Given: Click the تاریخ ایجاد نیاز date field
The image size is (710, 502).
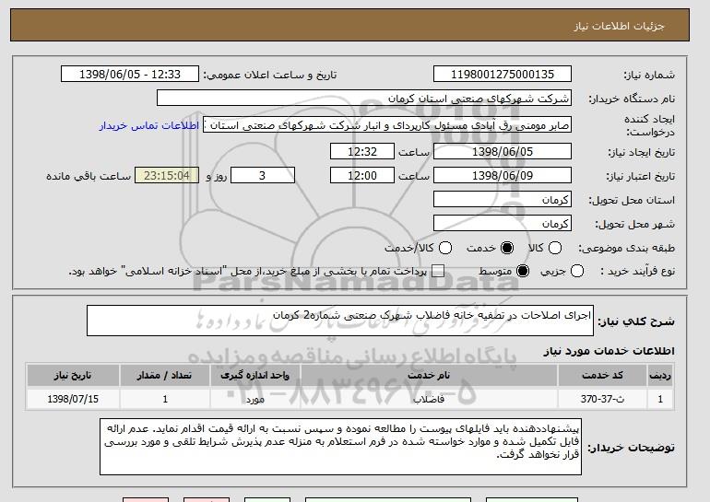Looking at the screenshot, I should pyautogui.click(x=503, y=151).
